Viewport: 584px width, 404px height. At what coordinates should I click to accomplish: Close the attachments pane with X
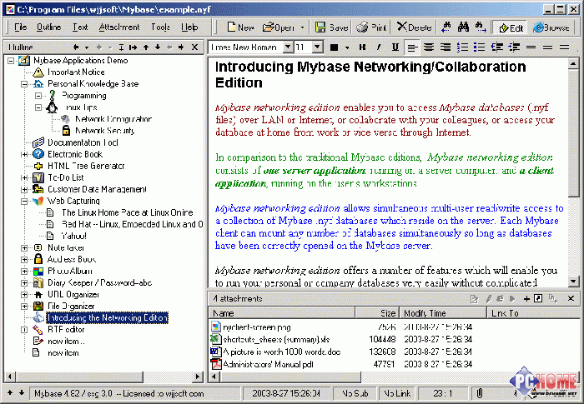pyautogui.click(x=571, y=298)
